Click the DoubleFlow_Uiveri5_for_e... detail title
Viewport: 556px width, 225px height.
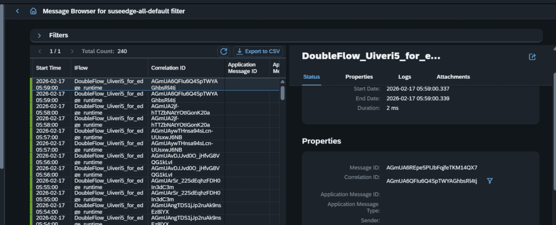(371, 57)
